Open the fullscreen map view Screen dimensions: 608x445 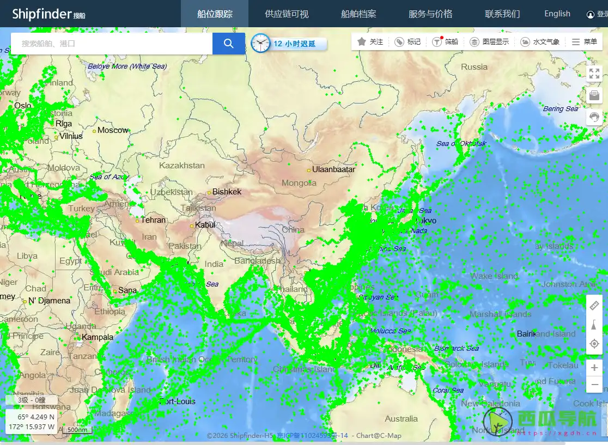point(594,74)
